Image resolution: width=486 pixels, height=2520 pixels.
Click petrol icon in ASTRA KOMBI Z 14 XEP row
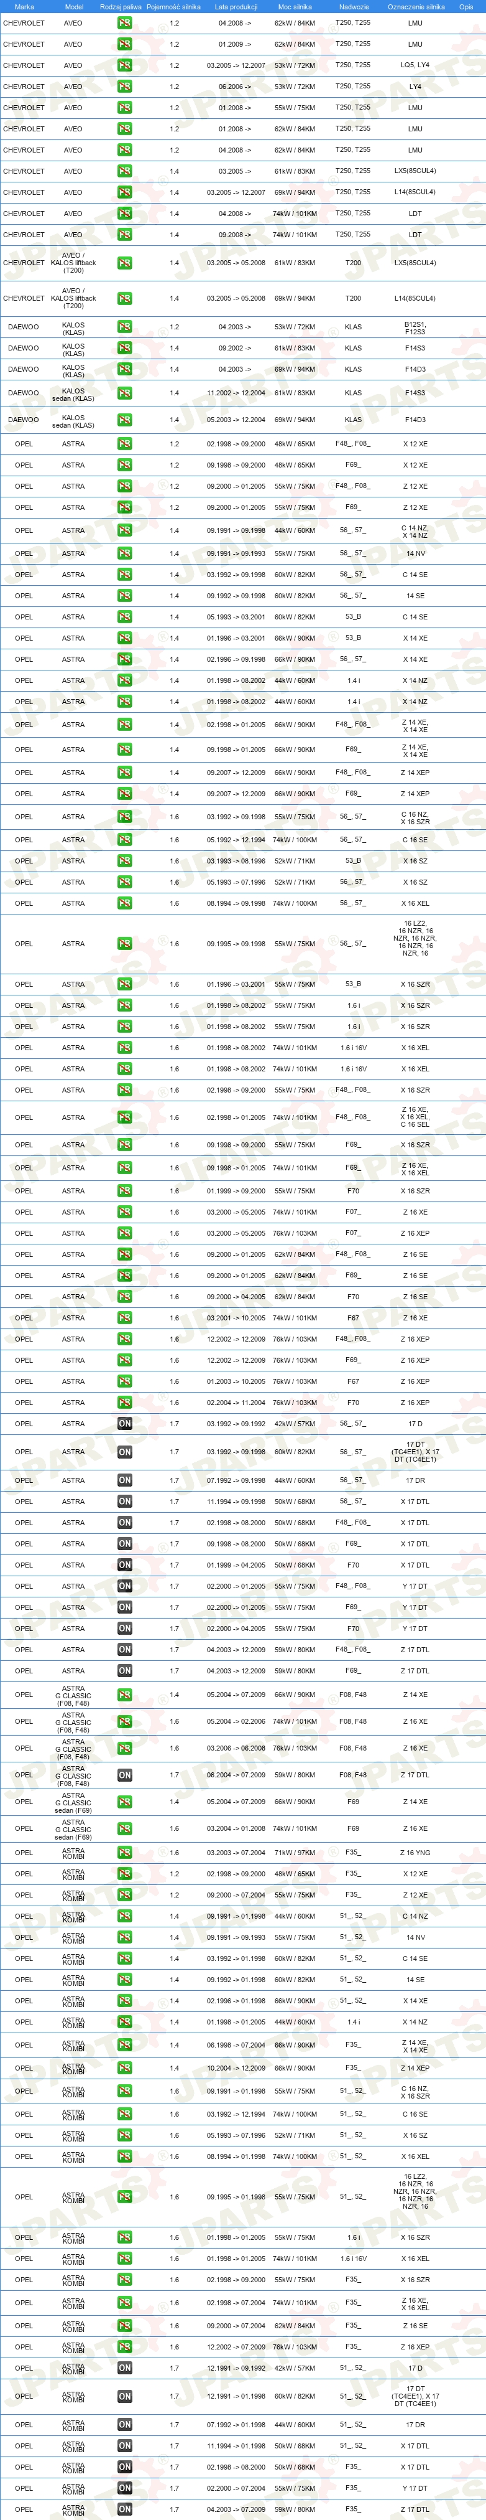coord(124,2068)
